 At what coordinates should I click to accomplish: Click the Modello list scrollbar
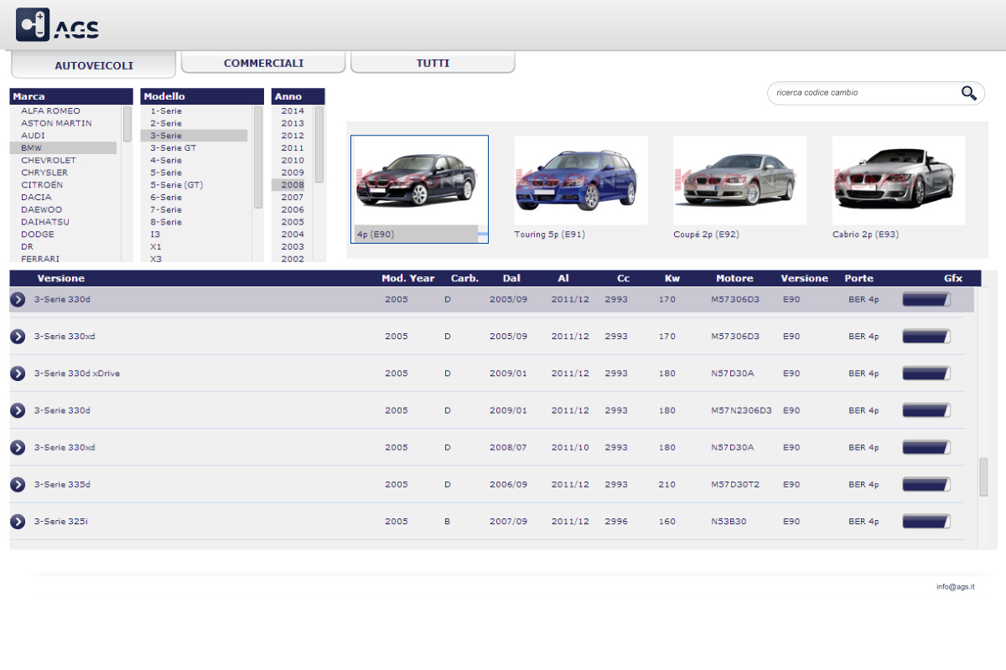[258, 157]
